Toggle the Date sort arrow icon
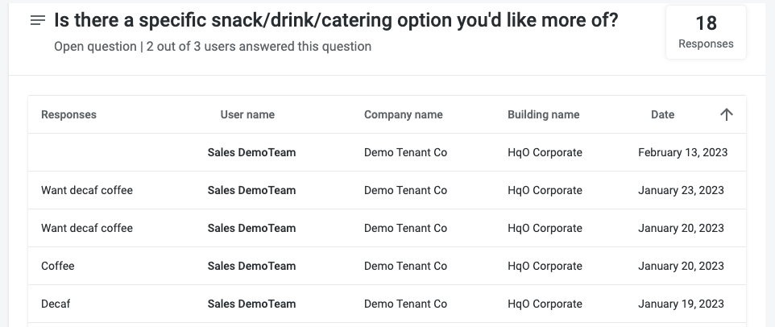This screenshot has height=327, width=775. (726, 114)
